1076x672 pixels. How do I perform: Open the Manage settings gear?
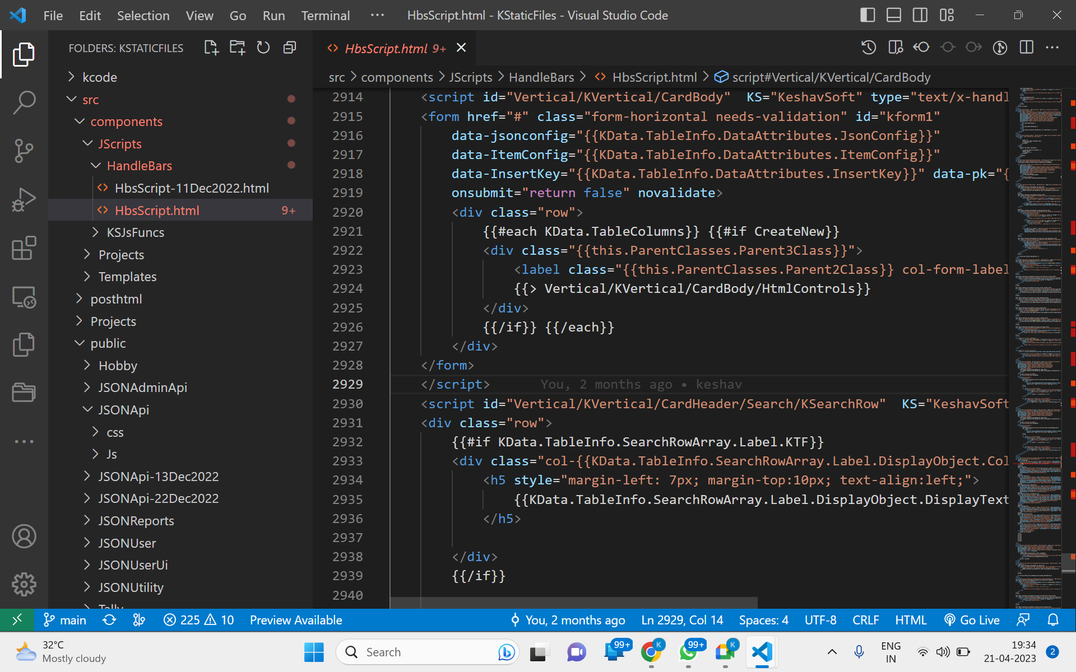[x=24, y=584]
